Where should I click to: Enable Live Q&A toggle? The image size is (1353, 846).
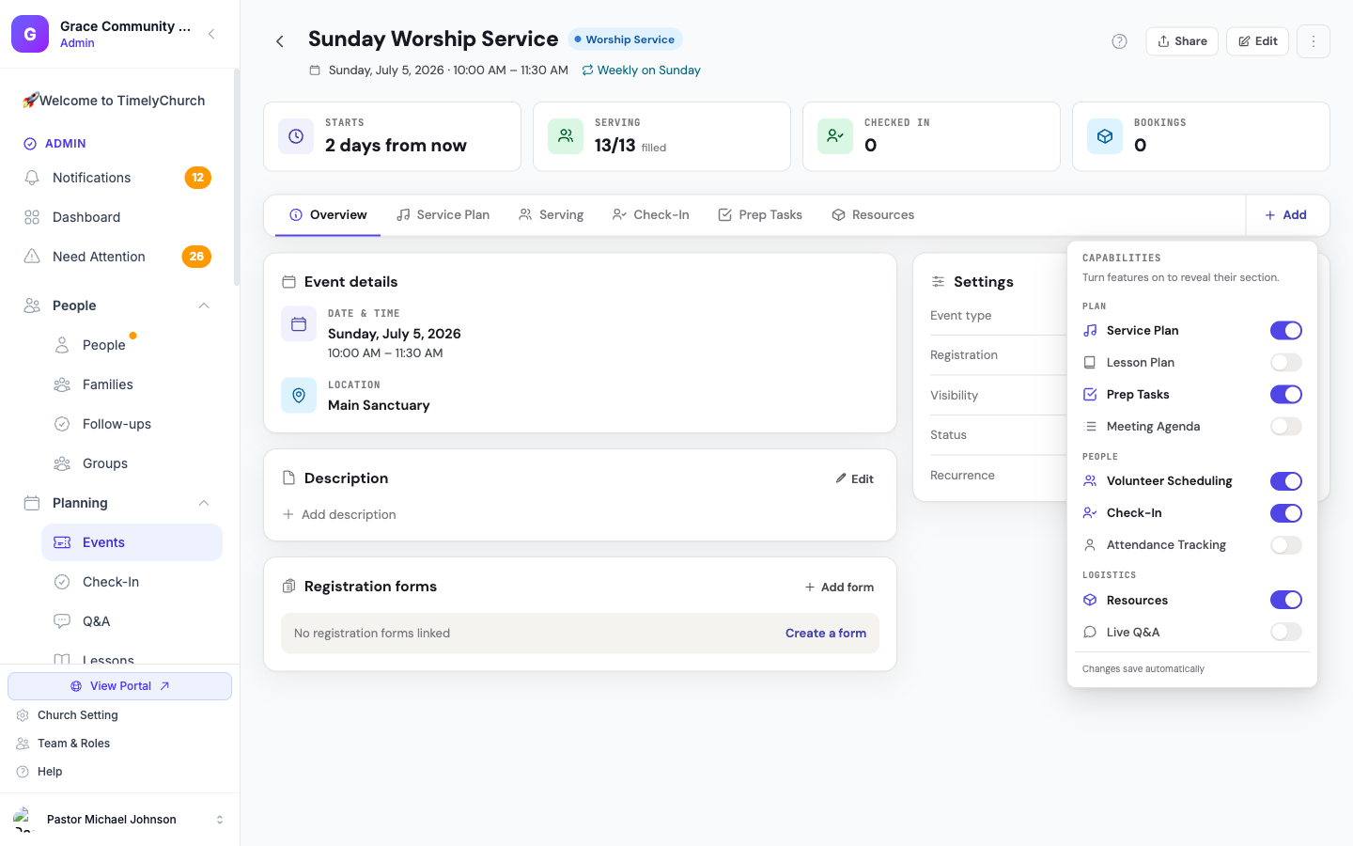[x=1285, y=633]
